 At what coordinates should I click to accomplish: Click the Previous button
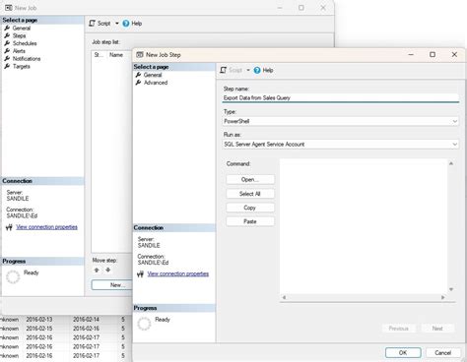pos(399,329)
